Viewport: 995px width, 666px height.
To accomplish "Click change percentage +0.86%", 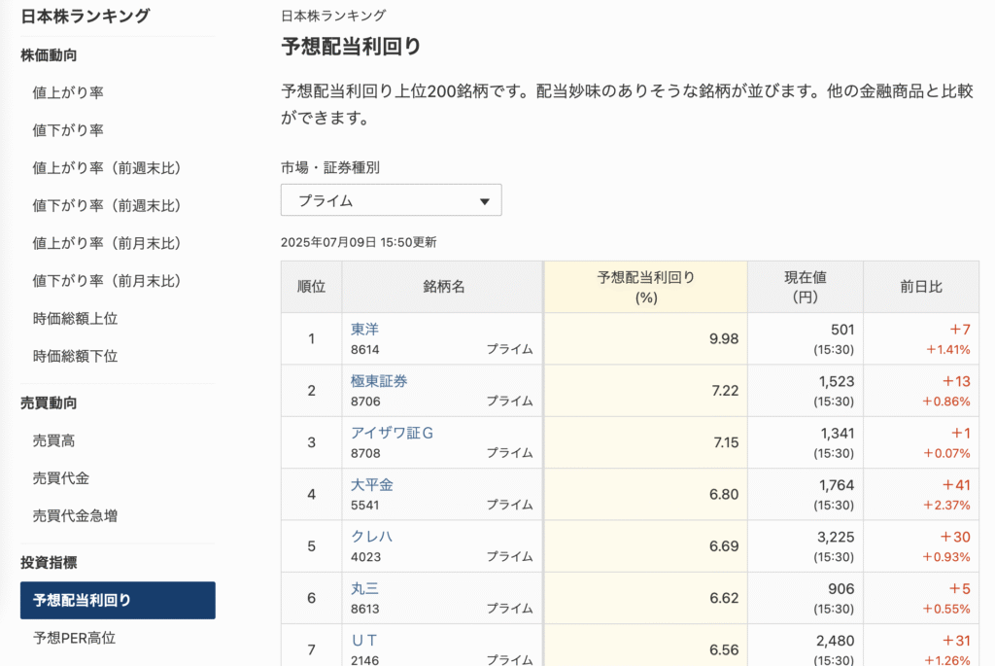I will [x=946, y=402].
